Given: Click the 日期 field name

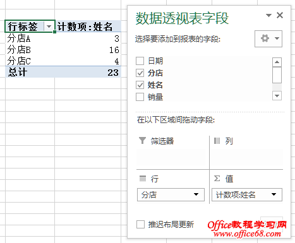Looking at the screenshot, I should [155, 61].
